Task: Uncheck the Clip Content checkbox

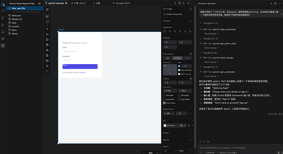Action: pyautogui.click(x=164, y=103)
